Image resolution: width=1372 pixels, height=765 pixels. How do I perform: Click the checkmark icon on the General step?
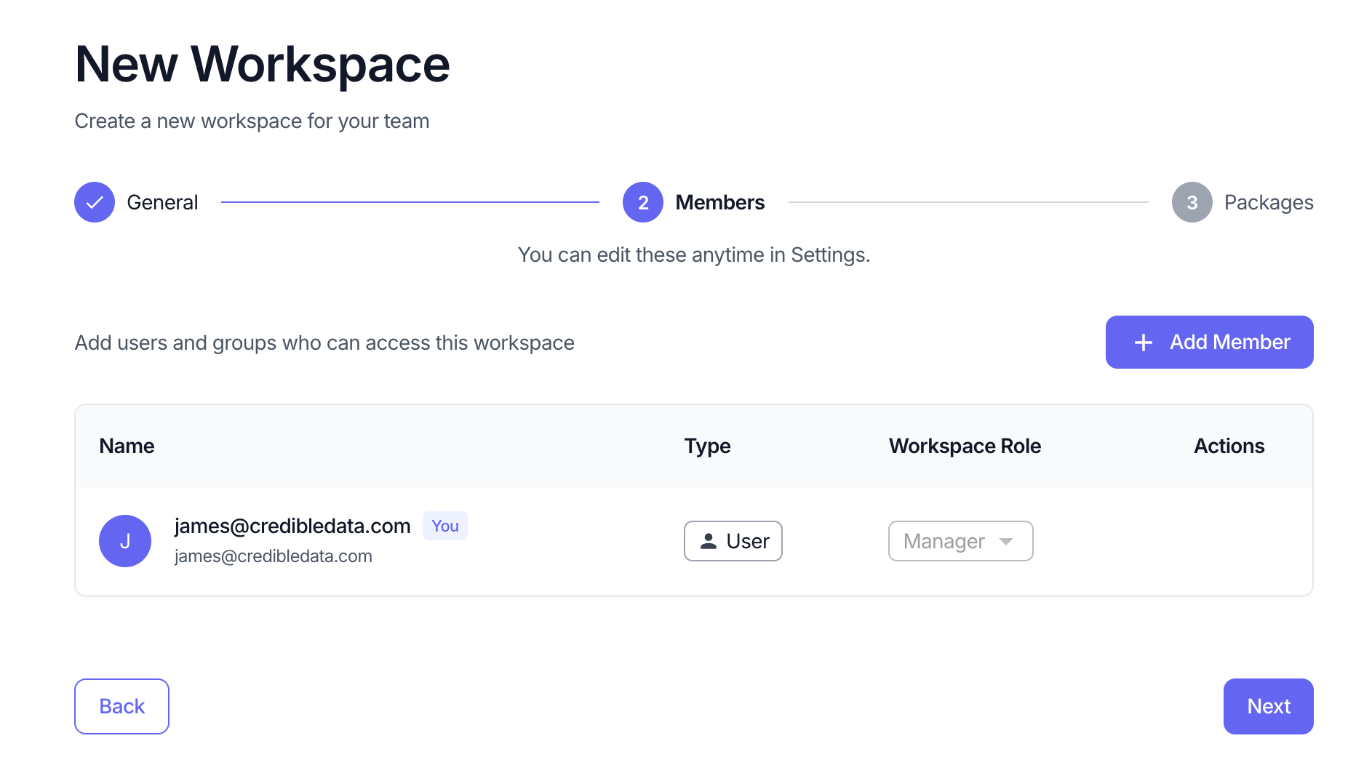click(94, 202)
